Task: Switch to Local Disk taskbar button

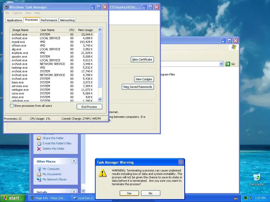Action: (x=83, y=198)
